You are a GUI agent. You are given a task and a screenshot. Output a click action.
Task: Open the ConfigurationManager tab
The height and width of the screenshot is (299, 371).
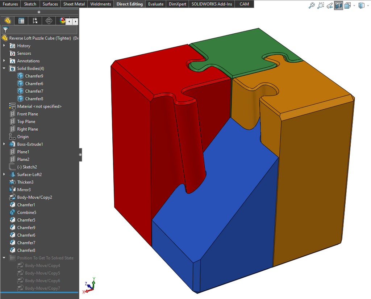[x=35, y=21]
